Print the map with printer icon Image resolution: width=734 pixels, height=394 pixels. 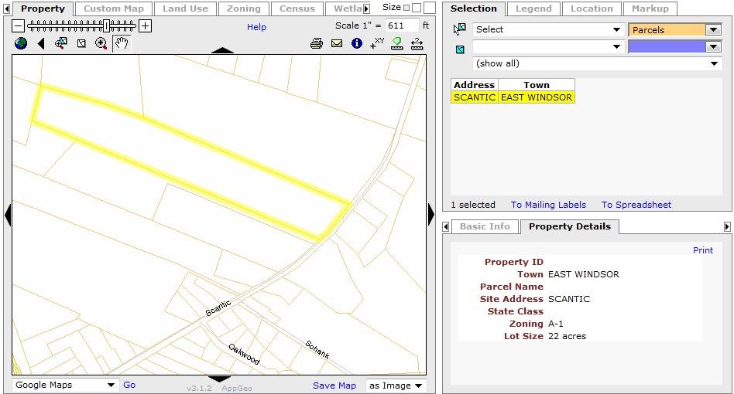click(x=317, y=43)
